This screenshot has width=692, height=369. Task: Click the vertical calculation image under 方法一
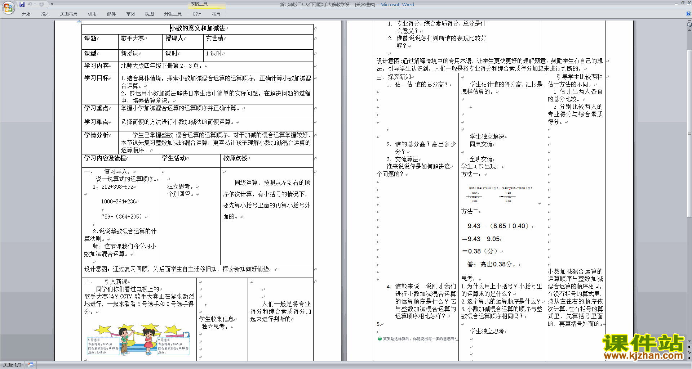coord(500,194)
